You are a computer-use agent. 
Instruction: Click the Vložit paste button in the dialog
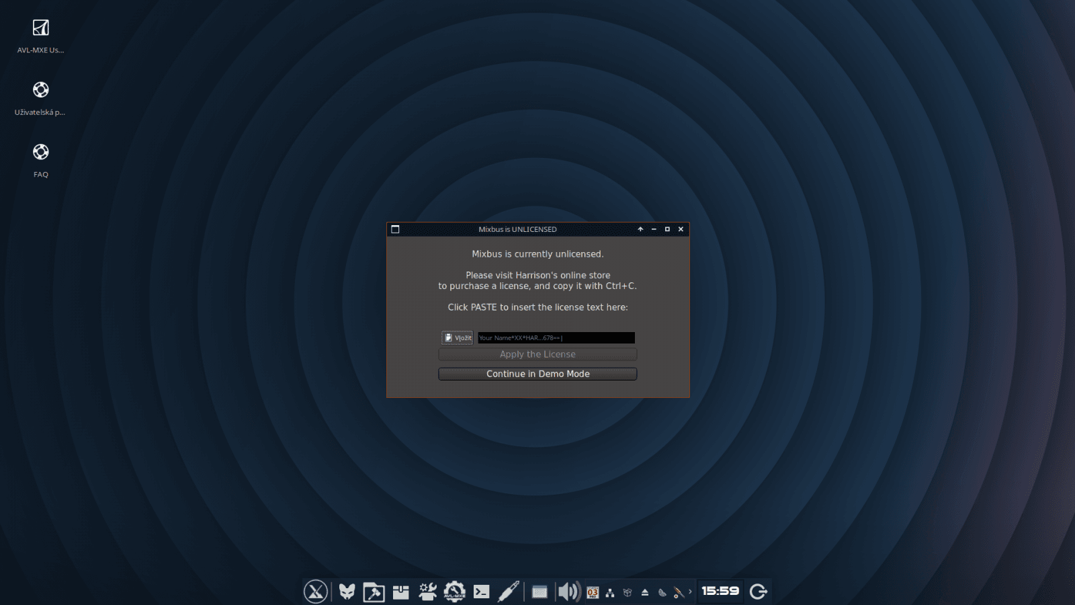(x=457, y=337)
